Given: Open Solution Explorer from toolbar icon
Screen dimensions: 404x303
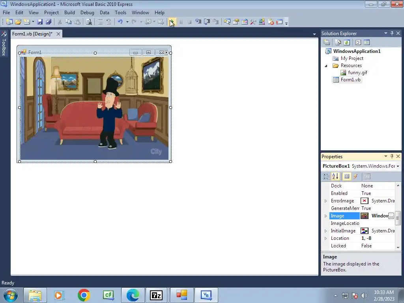Looking at the screenshot, I should (x=227, y=22).
